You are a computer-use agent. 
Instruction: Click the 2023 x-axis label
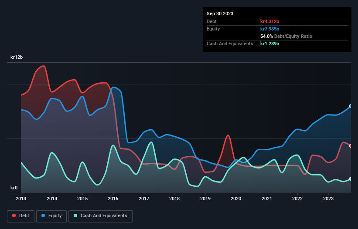[328, 199]
